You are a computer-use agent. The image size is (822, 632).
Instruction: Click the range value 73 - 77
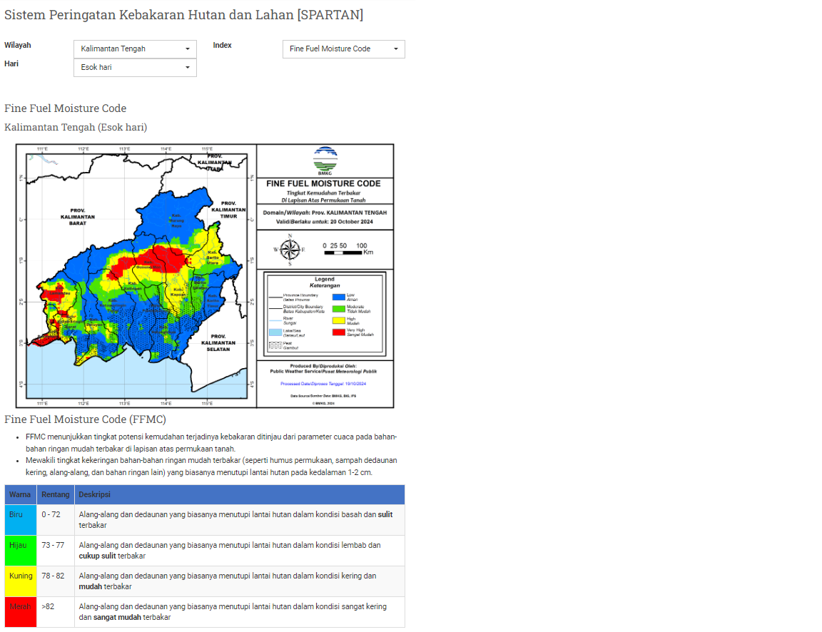53,545
